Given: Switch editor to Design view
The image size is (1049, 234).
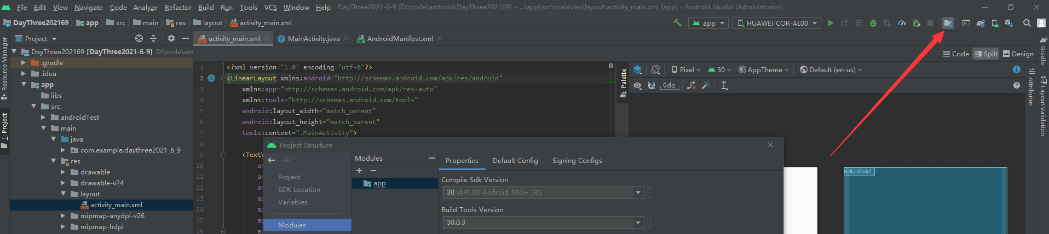Looking at the screenshot, I should pos(1018,54).
